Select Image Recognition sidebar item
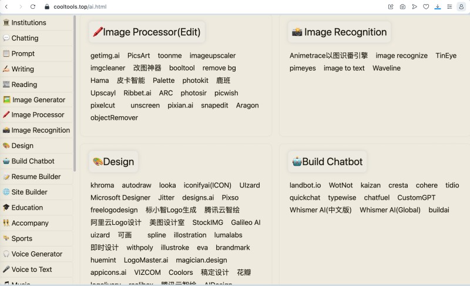Viewport: 470px width, 286px height. point(36,130)
